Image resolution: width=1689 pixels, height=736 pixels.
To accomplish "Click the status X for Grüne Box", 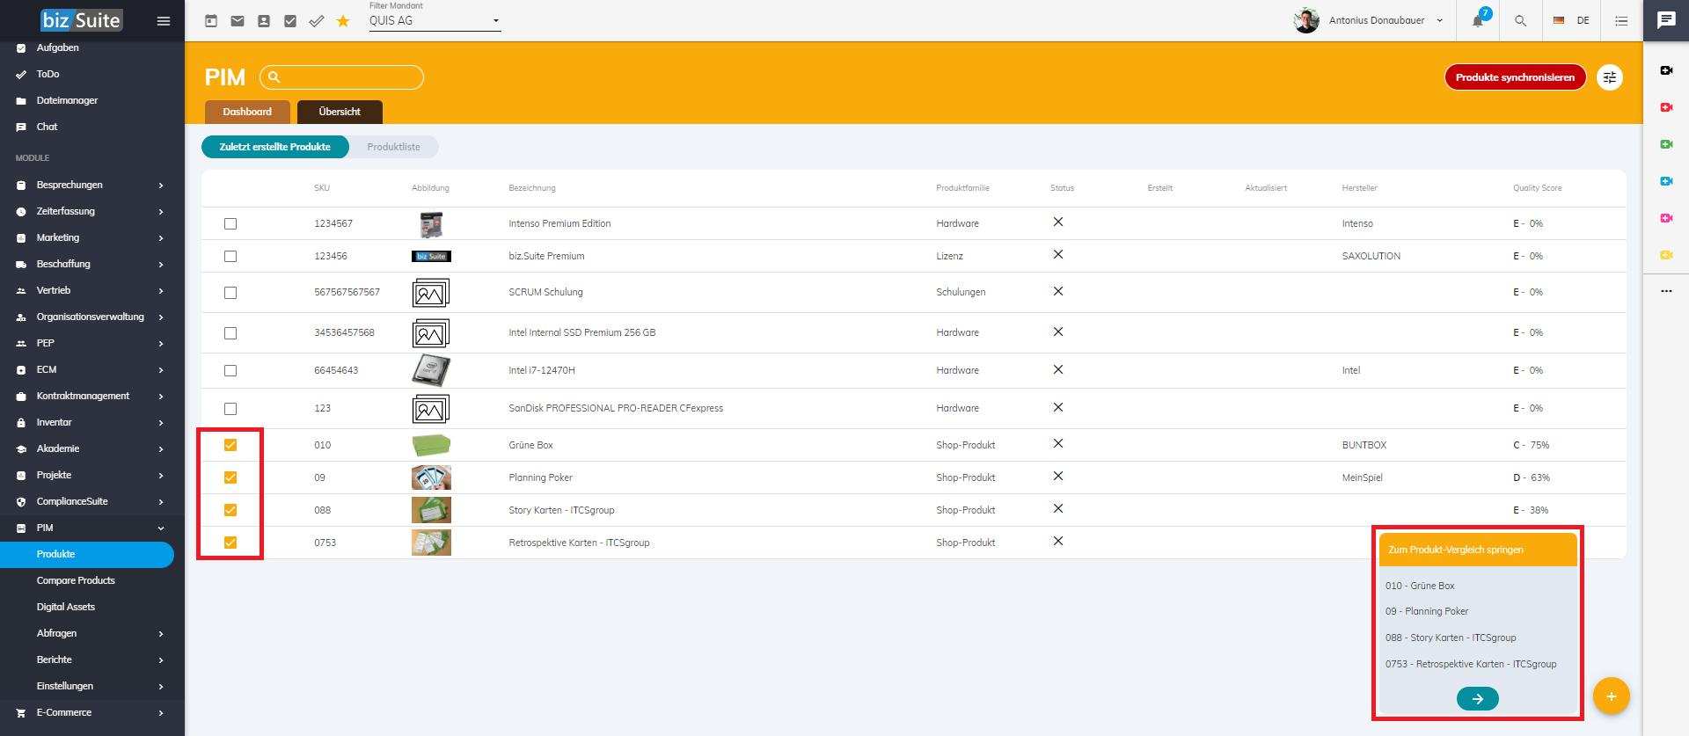I will click(x=1058, y=444).
